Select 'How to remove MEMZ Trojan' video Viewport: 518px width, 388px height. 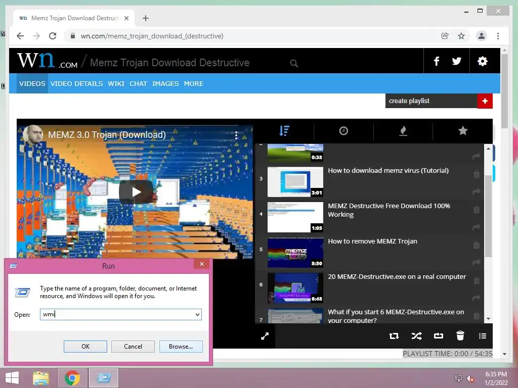[372, 241]
